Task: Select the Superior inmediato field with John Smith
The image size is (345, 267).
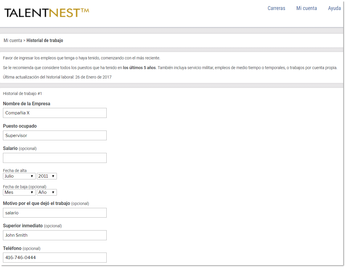Action: pos(55,235)
